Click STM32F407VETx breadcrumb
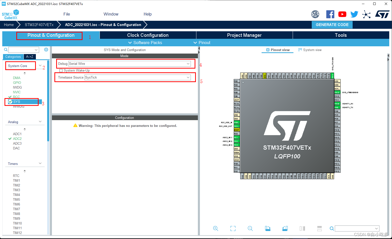This screenshot has width=392, height=239. [39, 25]
